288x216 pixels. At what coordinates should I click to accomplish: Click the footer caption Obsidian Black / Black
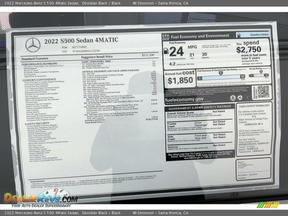pyautogui.click(x=101, y=213)
